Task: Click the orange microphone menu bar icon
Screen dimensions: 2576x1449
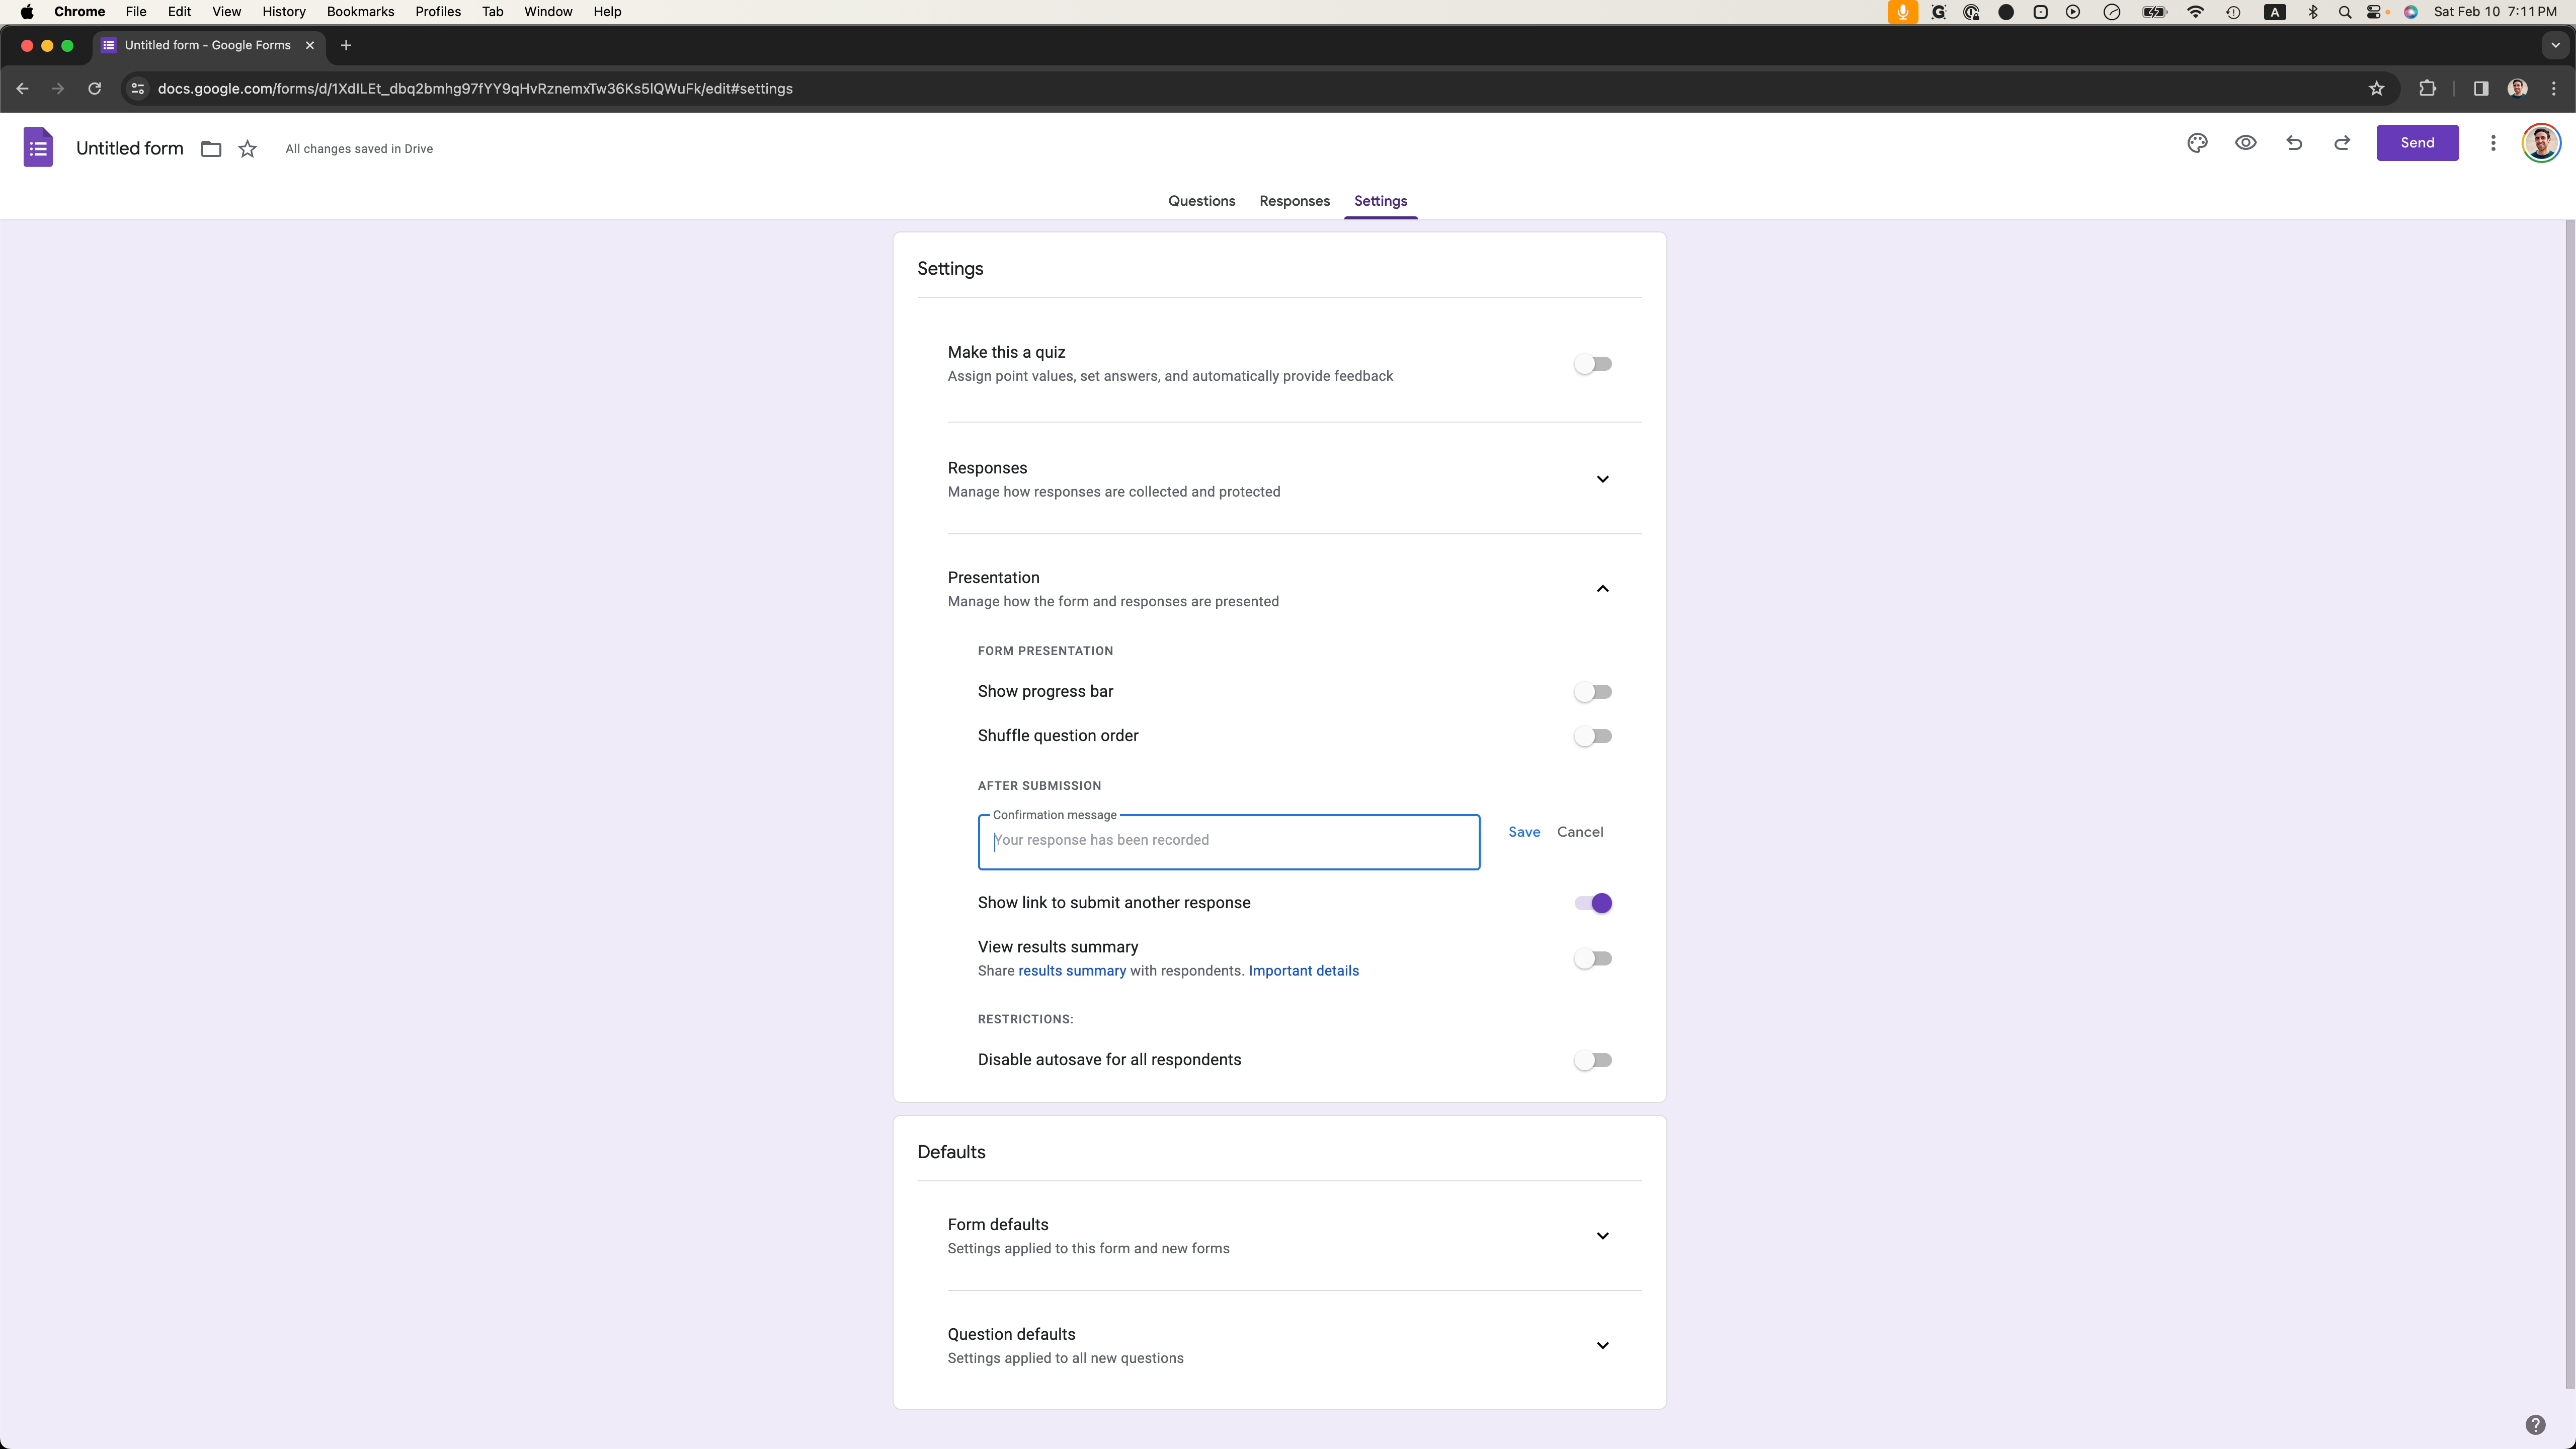Action: [1903, 12]
